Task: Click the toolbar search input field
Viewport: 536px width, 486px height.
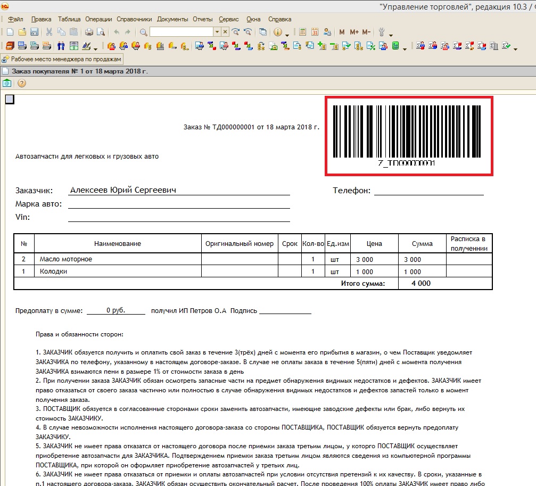Action: click(181, 32)
